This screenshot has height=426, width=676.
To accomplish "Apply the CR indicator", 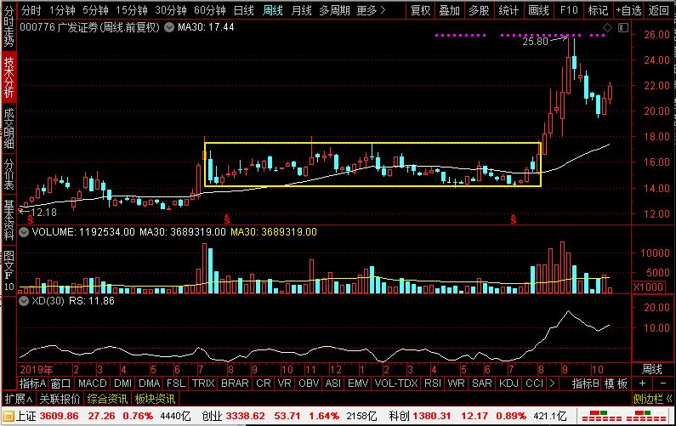I will click(264, 383).
